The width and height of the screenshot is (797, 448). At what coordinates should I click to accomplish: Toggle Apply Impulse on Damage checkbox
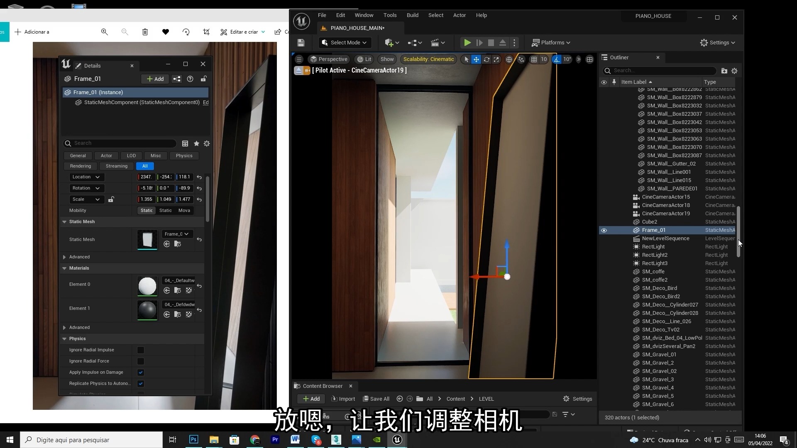(x=141, y=372)
